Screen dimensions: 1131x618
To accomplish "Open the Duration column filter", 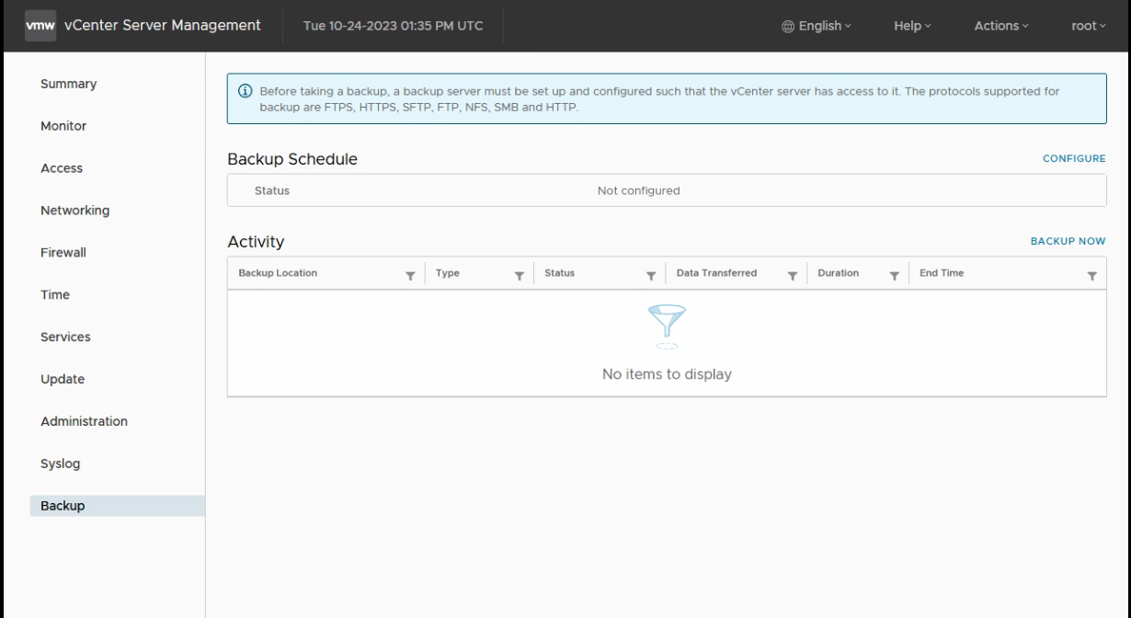I will [894, 275].
